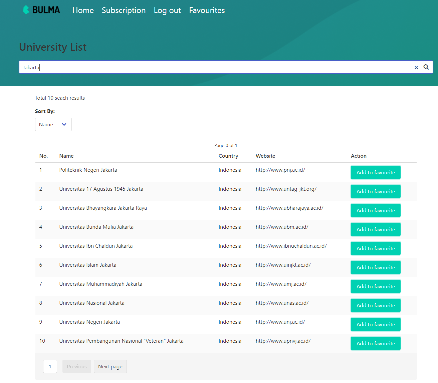Click inside the Jakarta search input field

(134, 67)
